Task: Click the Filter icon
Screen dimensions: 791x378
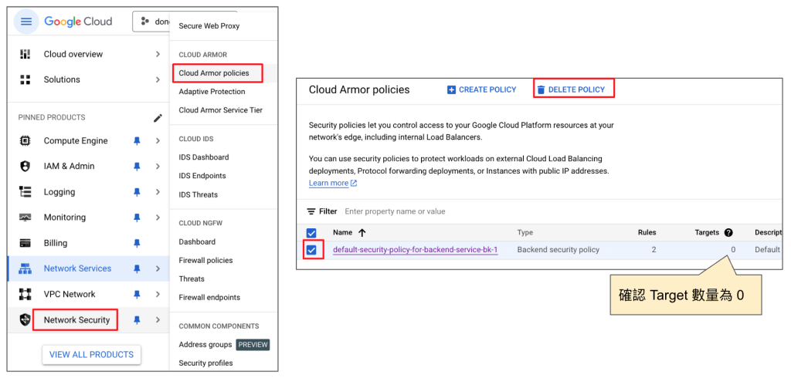Action: [x=311, y=211]
